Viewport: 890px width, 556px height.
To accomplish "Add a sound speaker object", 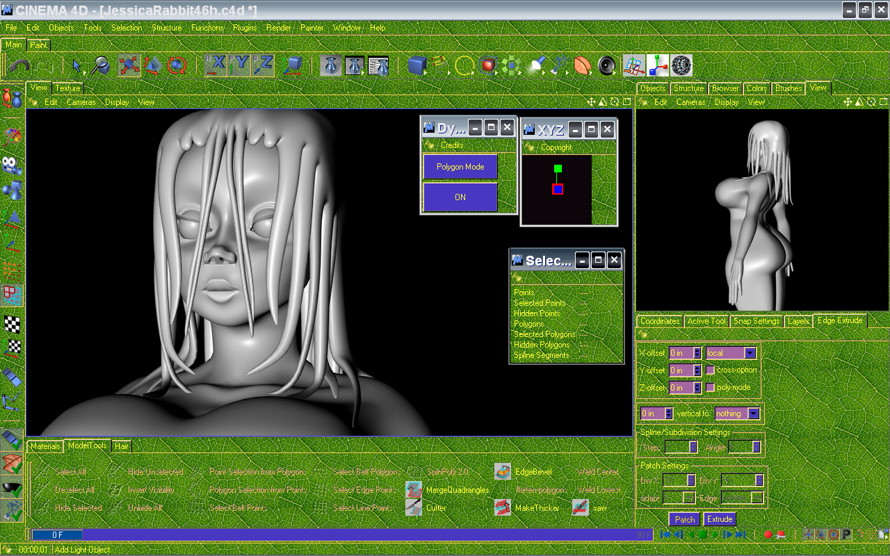I will pyautogui.click(x=607, y=66).
